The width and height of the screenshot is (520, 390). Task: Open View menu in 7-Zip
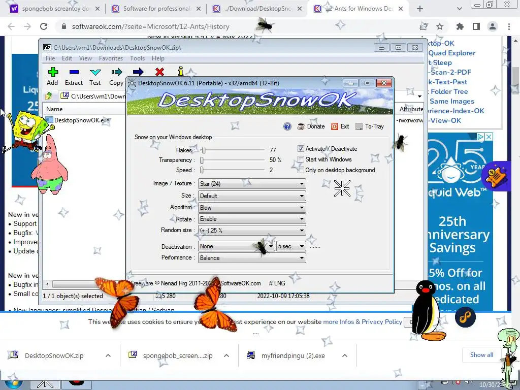(85, 58)
